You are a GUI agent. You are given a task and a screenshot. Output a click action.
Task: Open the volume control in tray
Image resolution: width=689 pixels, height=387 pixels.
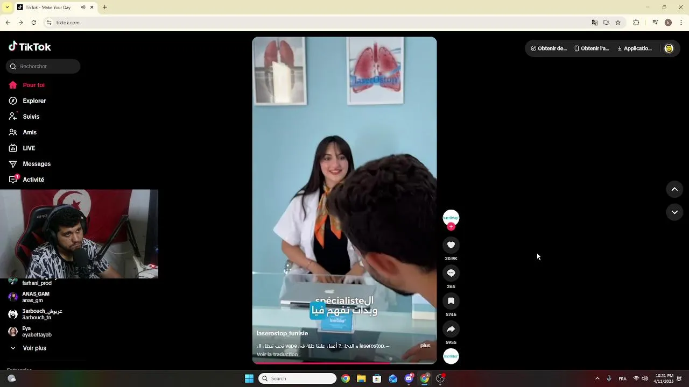645,378
